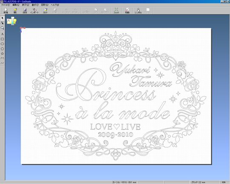Select the ellipse shape tool
The width and height of the screenshot is (230, 184).
click(3, 44)
